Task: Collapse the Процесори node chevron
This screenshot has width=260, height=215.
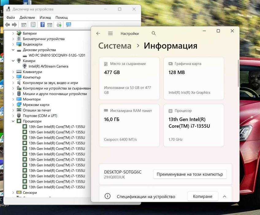Action: coord(13,121)
